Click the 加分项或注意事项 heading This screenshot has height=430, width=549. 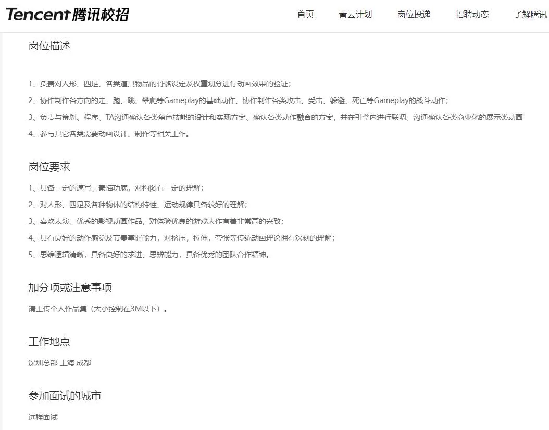pos(71,287)
